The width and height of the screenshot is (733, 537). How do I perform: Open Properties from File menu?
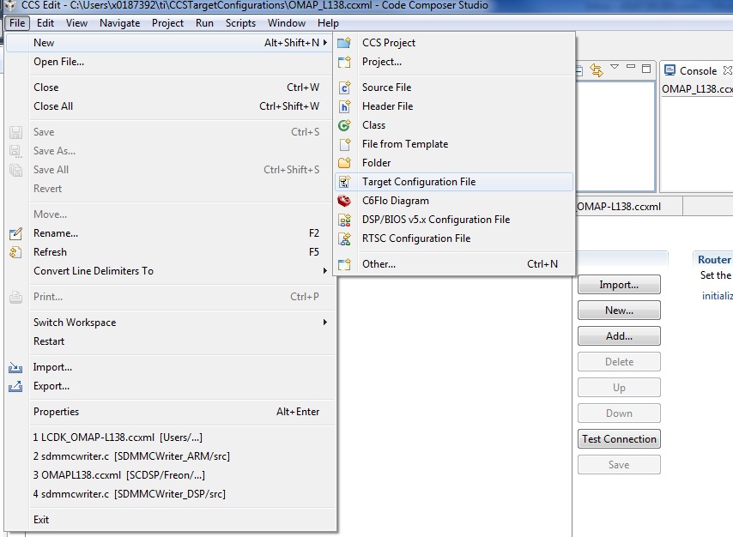pyautogui.click(x=171, y=412)
